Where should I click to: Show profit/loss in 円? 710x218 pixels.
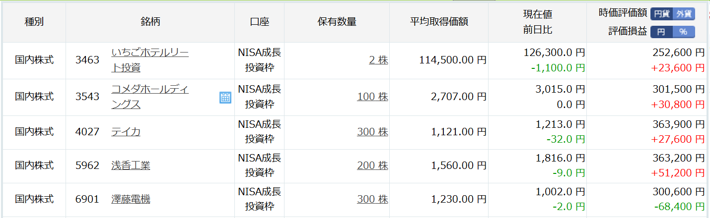(661, 32)
